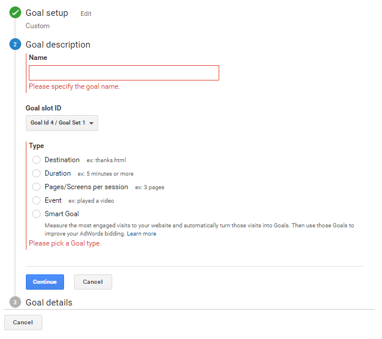Select the Duration goal type
382x339 pixels.
pyautogui.click(x=36, y=173)
